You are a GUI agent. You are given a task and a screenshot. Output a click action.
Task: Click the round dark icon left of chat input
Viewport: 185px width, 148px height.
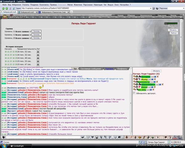(x=4, y=137)
